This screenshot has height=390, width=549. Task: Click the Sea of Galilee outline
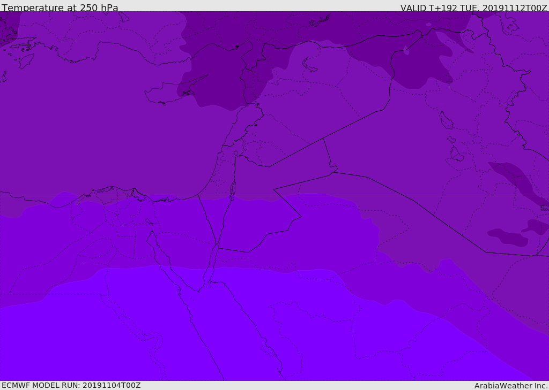coord(235,154)
